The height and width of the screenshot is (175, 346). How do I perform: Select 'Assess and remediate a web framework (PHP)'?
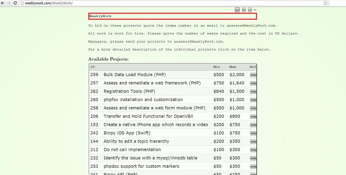coord(152,83)
